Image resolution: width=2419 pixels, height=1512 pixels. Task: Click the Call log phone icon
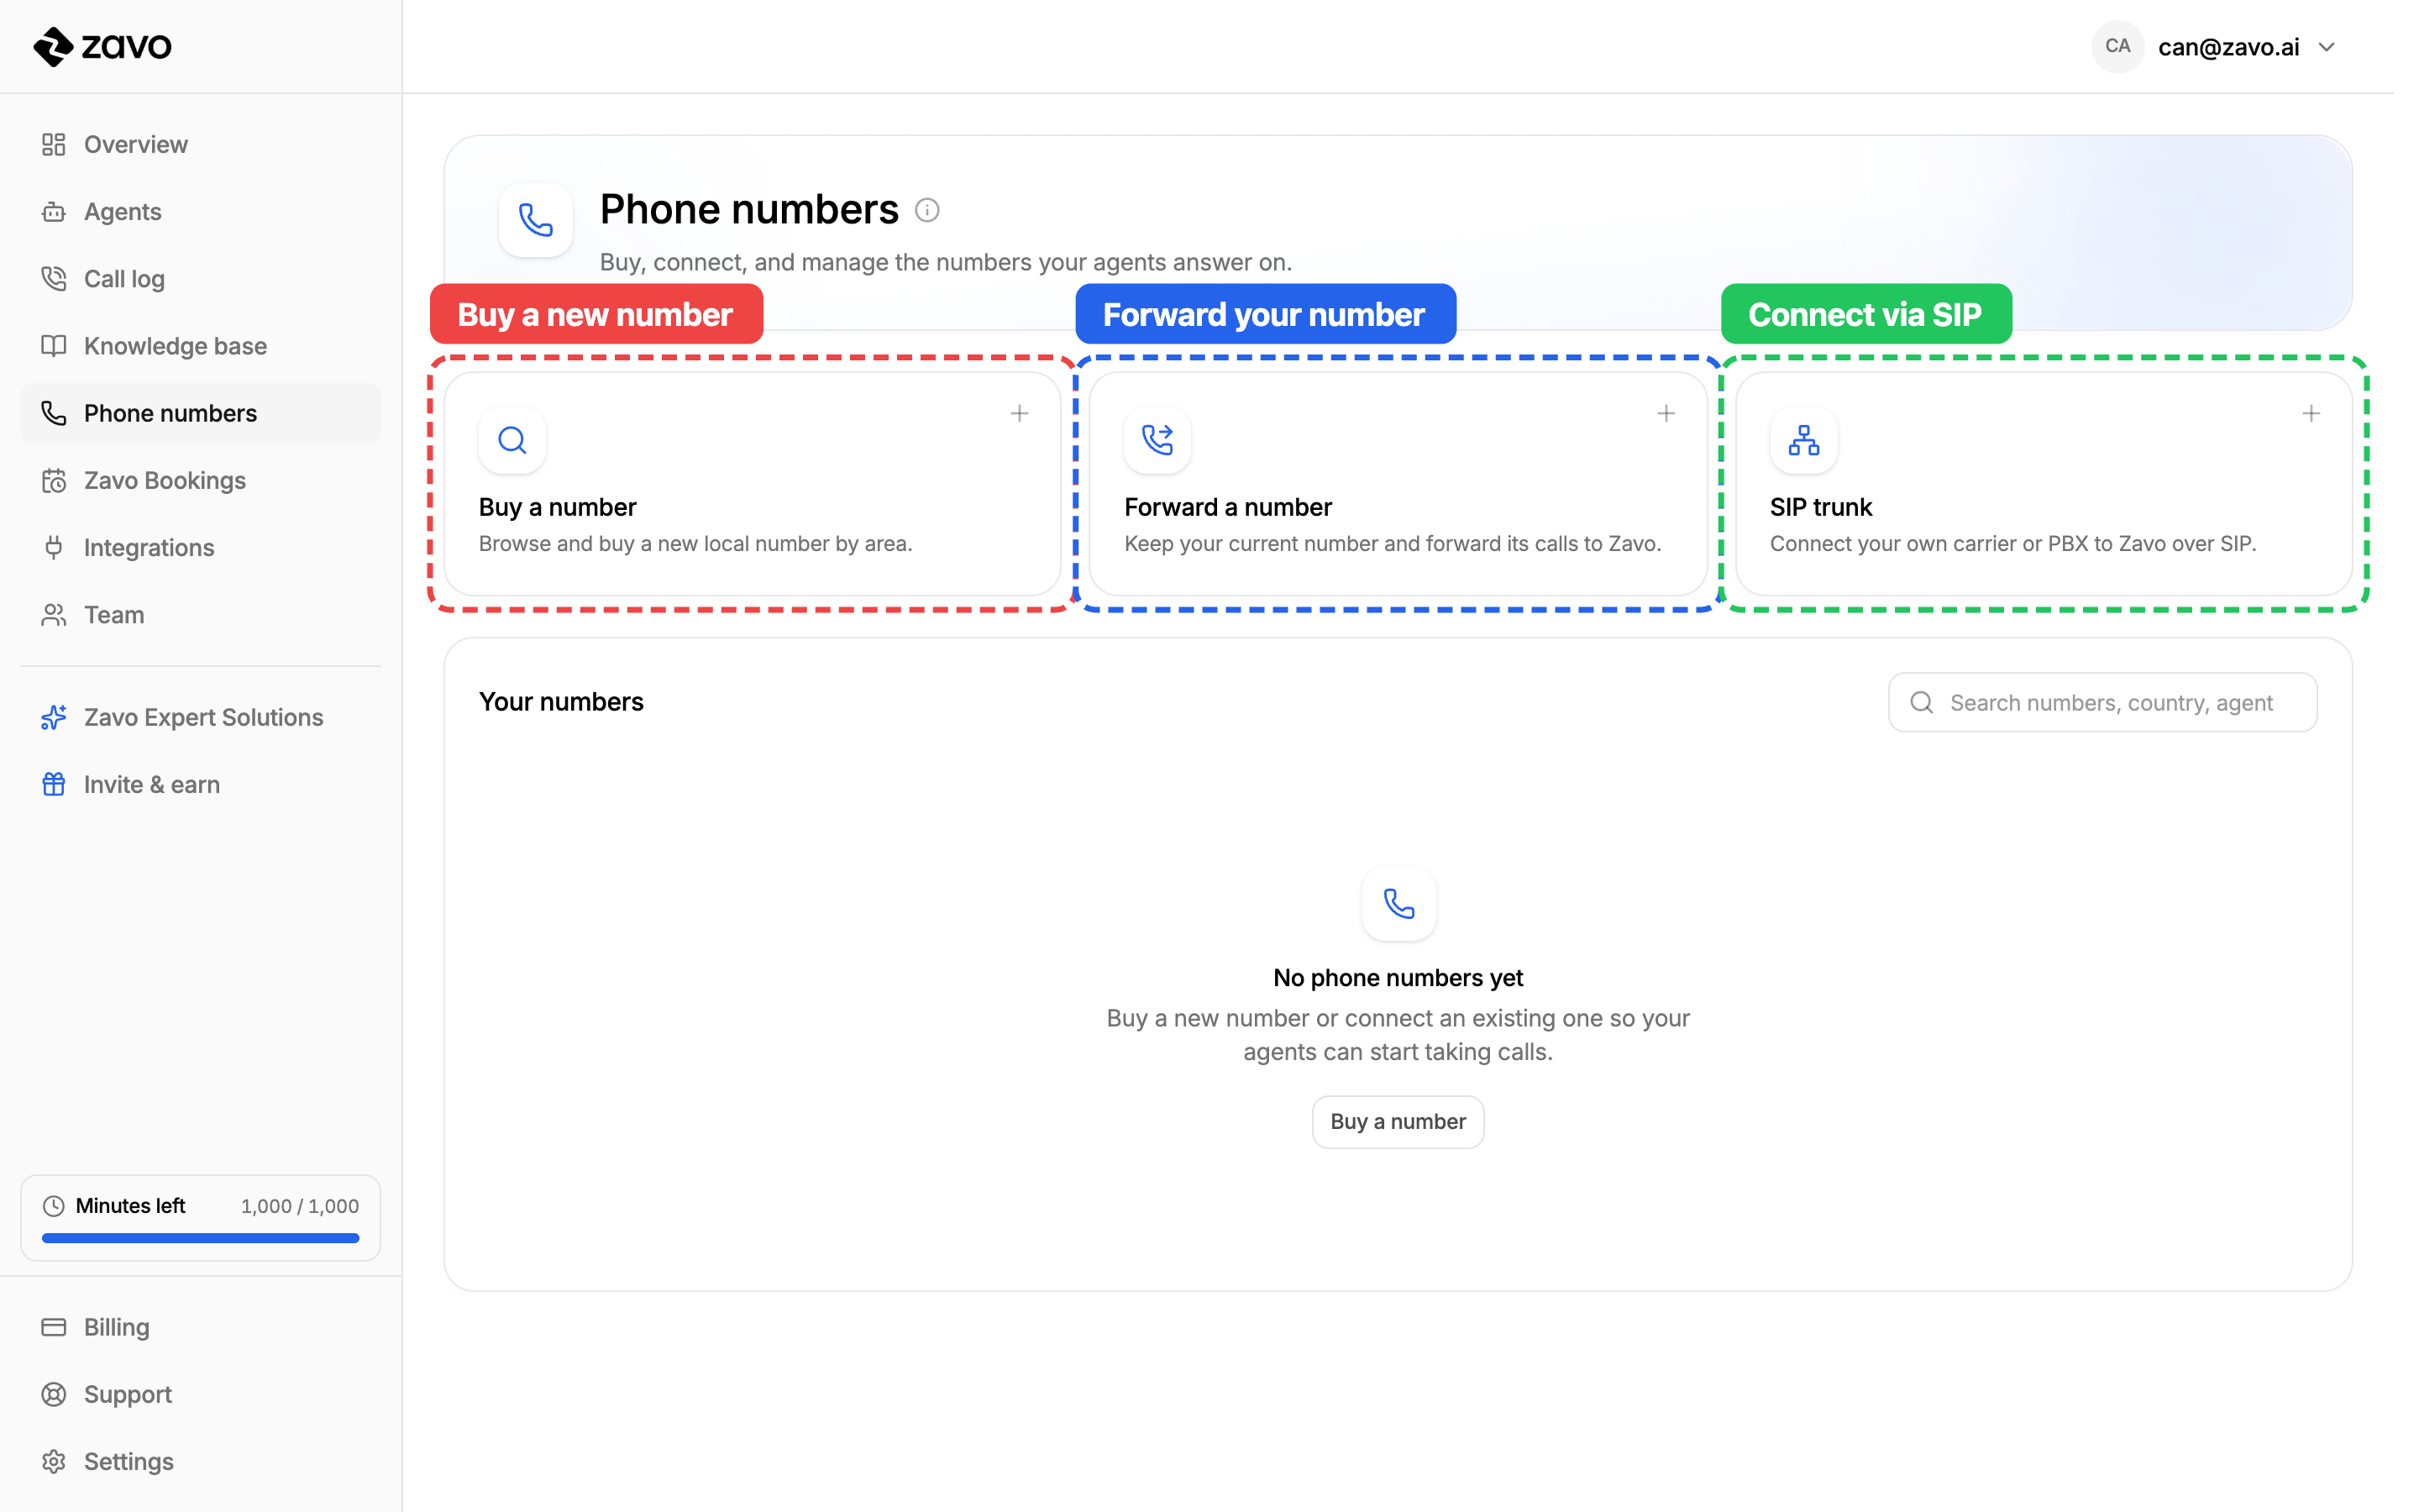point(54,278)
